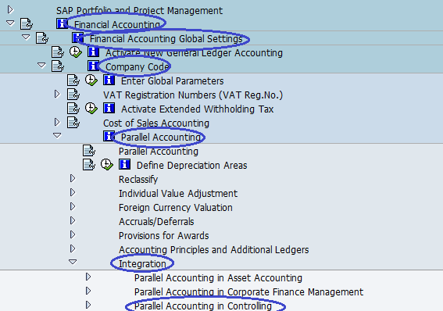Select SAP Portfolio and Project Management row
Viewport: 443px width, 311px height.
pyautogui.click(x=139, y=11)
